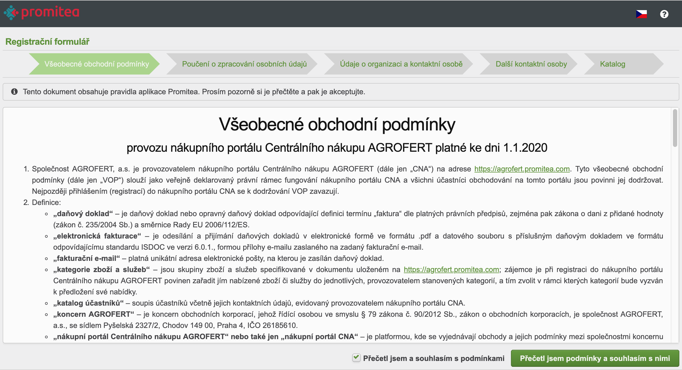Image resolution: width=682 pixels, height=370 pixels.
Task: Click the „fakturační e-mail“ definition term
Action: click(x=87, y=258)
